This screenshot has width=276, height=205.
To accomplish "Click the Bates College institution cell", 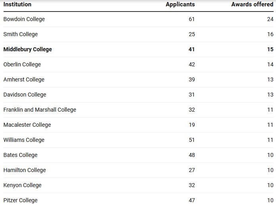I will (x=20, y=155).
